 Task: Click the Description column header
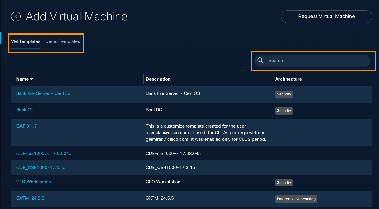(158, 79)
